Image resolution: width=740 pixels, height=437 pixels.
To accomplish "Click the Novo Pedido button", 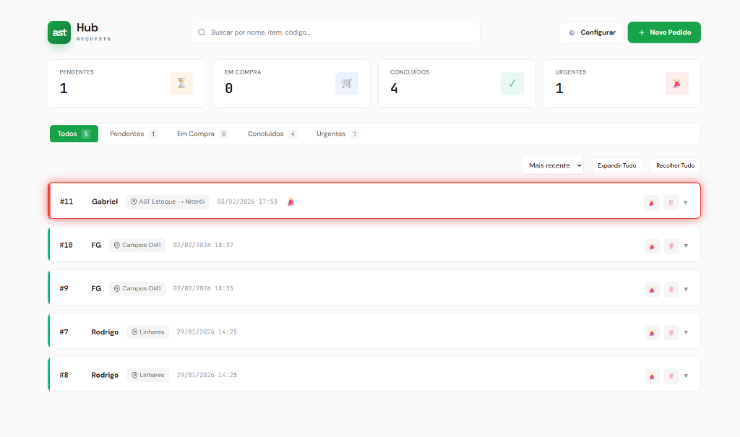I will pos(664,33).
